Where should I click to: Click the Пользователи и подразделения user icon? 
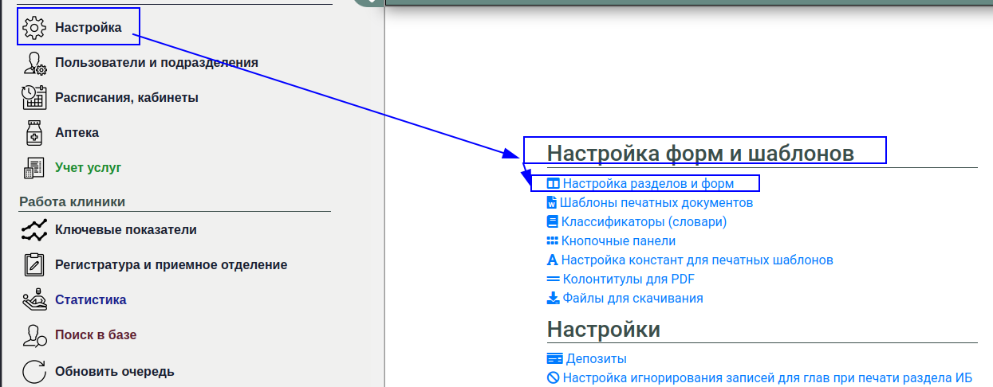pos(34,63)
